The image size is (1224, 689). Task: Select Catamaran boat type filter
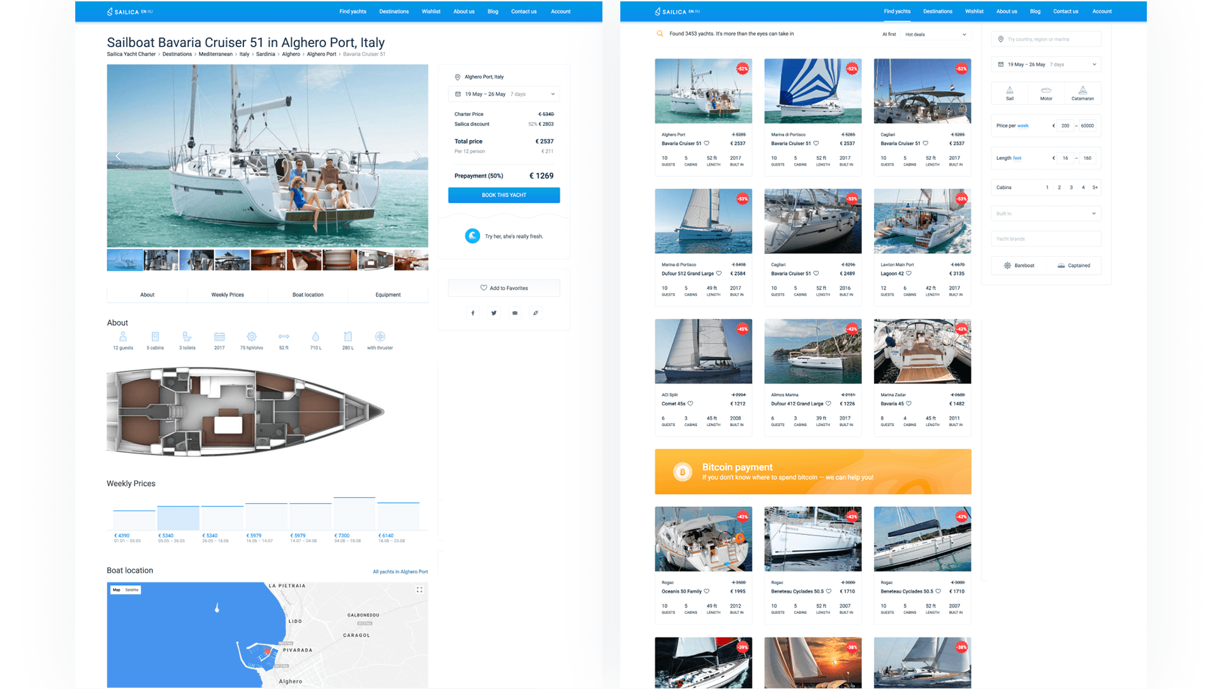pos(1082,93)
